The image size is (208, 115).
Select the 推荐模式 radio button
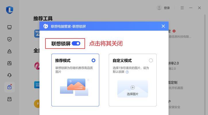pyautogui.click(x=94, y=60)
